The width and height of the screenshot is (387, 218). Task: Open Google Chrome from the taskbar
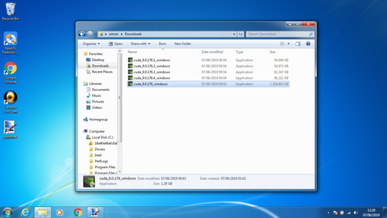(78, 213)
